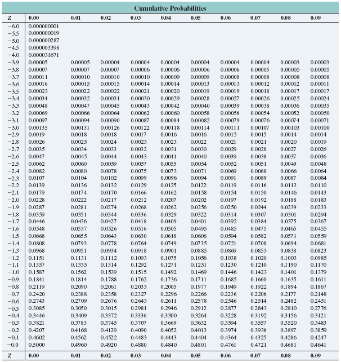Viewport: 341px width, 362px height.
Task: Click the value 0.0062 in row −2.5
Action: (x=37, y=164)
